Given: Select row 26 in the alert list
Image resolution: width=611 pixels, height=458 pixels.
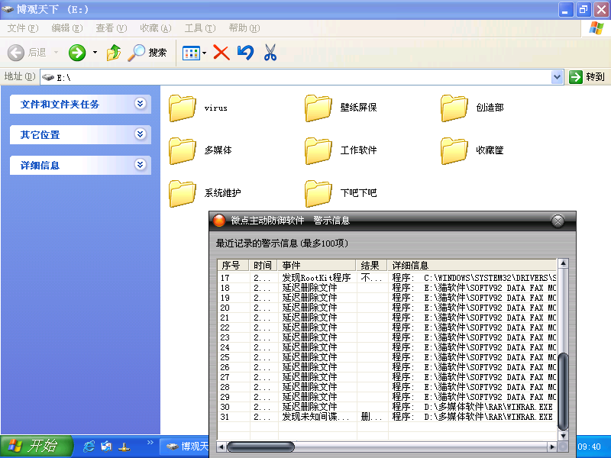Looking at the screenshot, I should click(387, 367).
